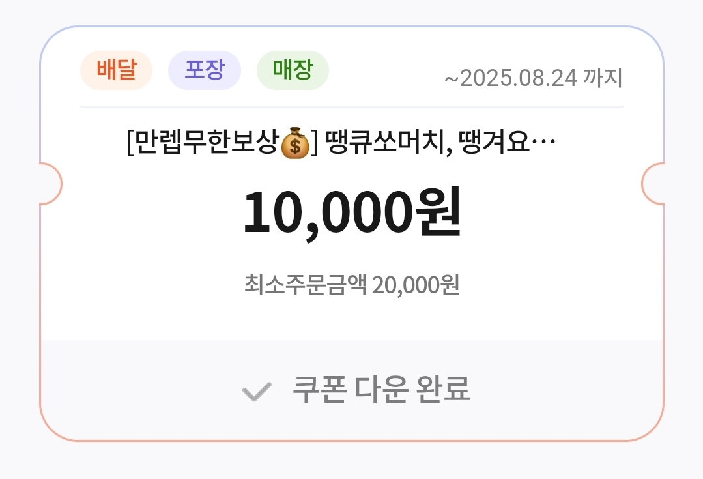Select the [만렙무한보상 coupon title text

(x=202, y=143)
